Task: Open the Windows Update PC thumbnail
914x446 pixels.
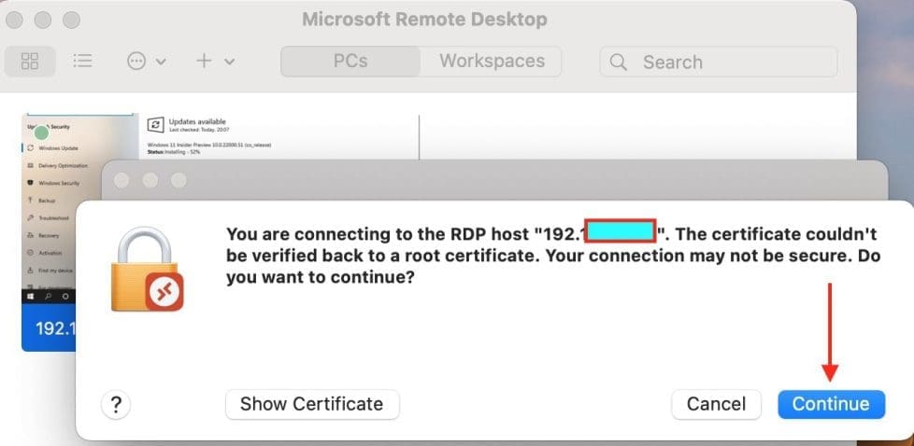Action: 79,205
